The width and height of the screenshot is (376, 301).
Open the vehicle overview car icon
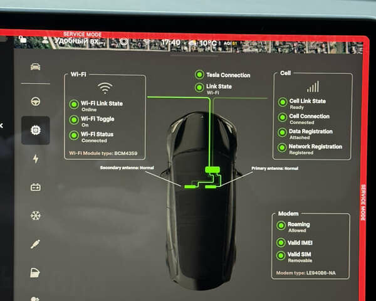coord(36,66)
